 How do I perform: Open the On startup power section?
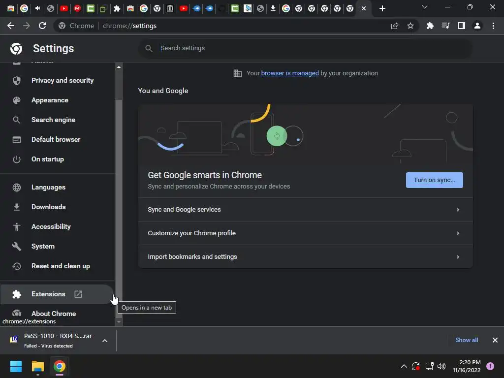[57, 159]
